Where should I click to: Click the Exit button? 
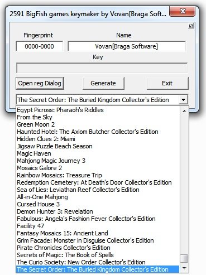(x=167, y=83)
